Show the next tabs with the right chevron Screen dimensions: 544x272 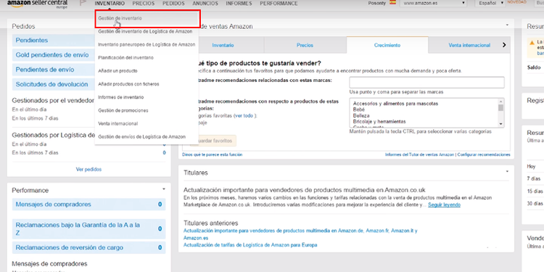pyautogui.click(x=504, y=45)
